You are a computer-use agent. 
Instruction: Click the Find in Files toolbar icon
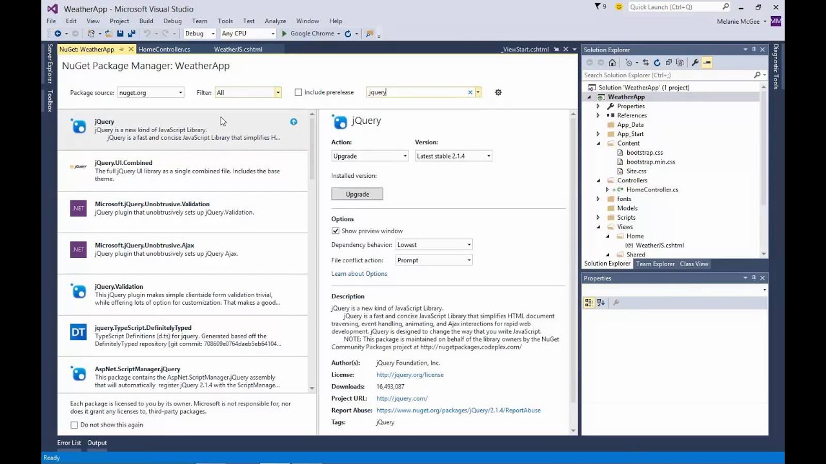point(369,34)
